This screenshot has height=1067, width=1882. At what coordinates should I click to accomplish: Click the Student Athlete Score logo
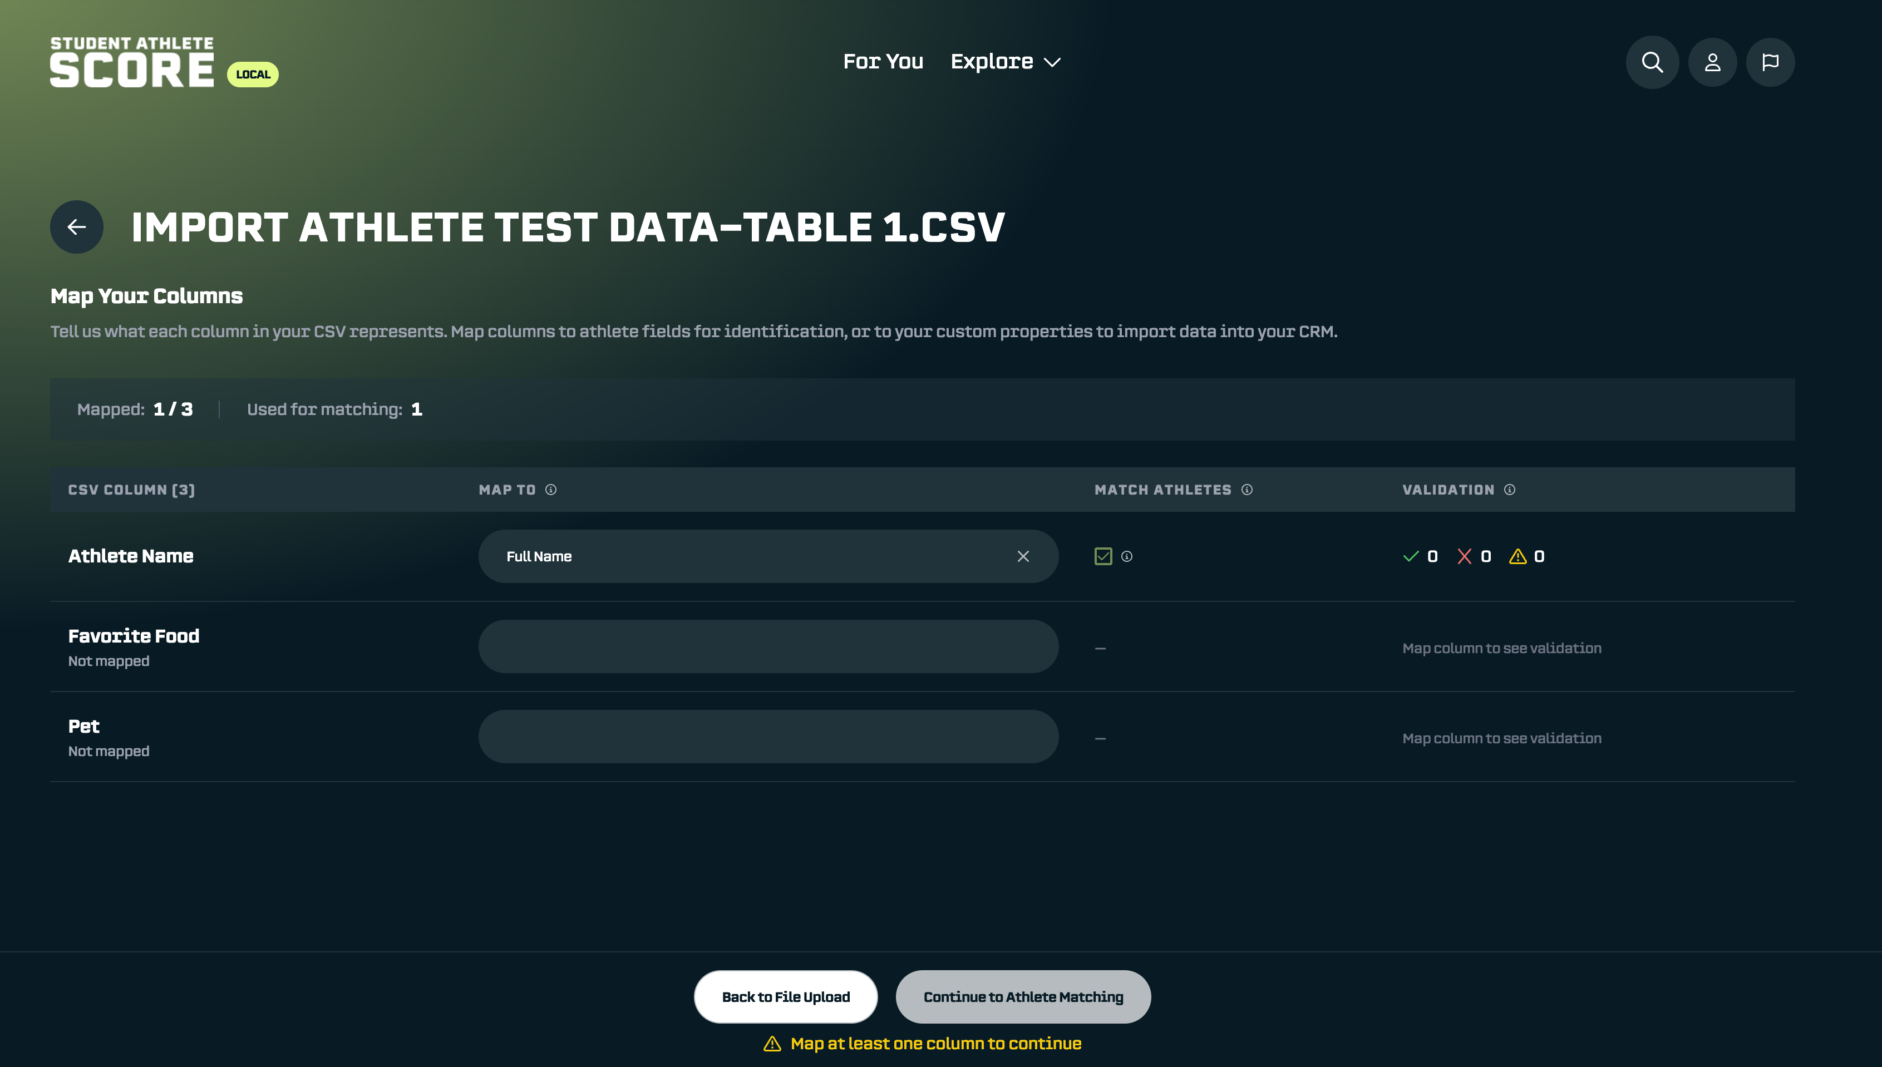click(x=132, y=62)
